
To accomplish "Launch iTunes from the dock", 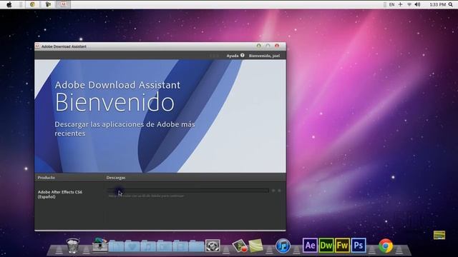I will coord(283,246).
